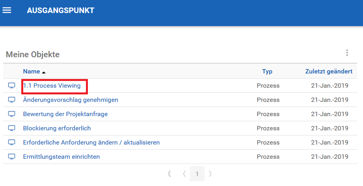Click the monitor icon beside Bewertung der Projektanfrage
The width and height of the screenshot is (363, 186).
12,114
